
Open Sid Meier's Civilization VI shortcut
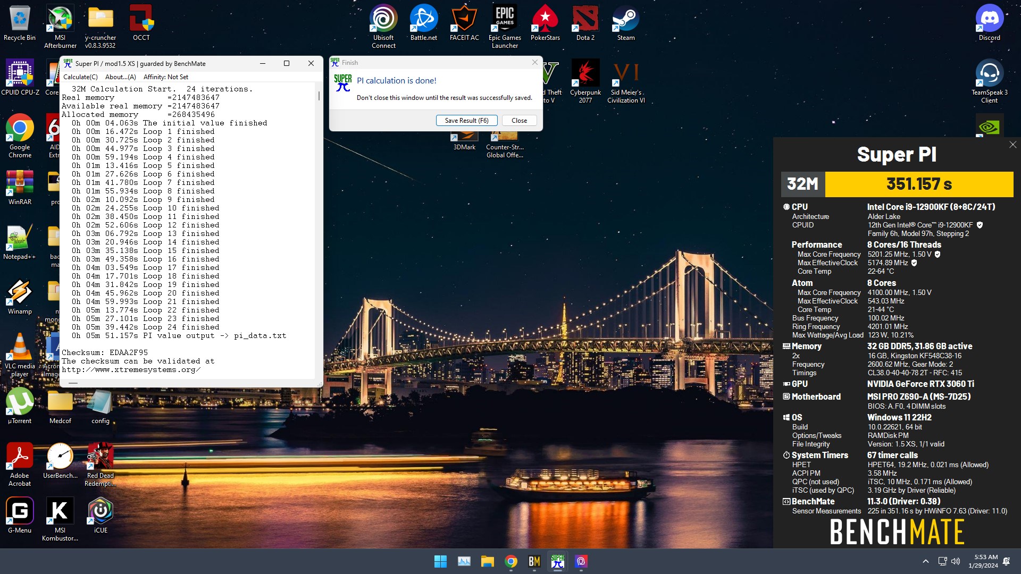click(626, 81)
